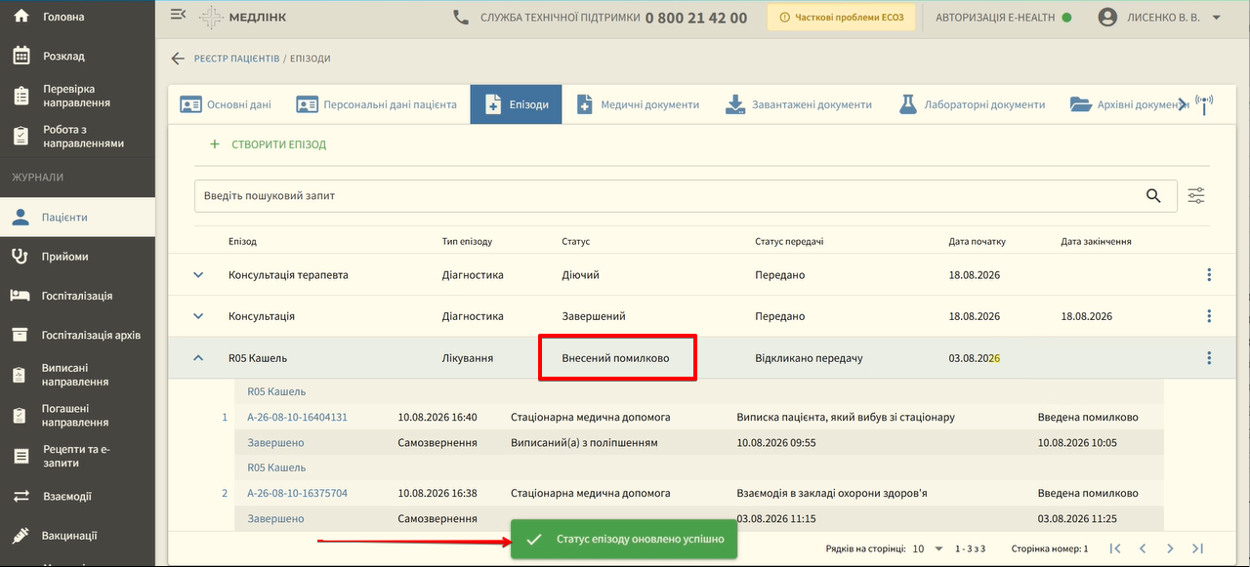Open Виписані направлення in the sidebar
This screenshot has width=1250, height=567.
[77, 375]
